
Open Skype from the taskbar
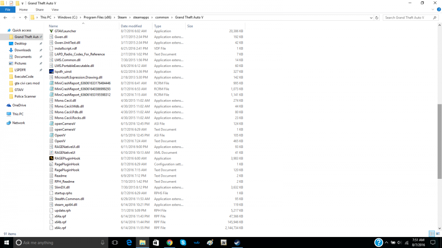[183, 242]
